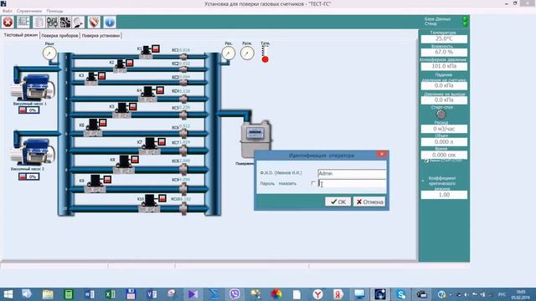This screenshot has width=536, height=301.
Task: Toggle valve K5 red indicator
Action: (133, 107)
